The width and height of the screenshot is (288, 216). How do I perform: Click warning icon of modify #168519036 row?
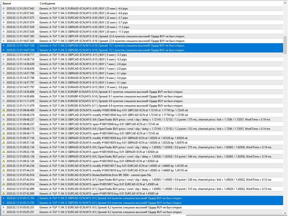coord(3,138)
